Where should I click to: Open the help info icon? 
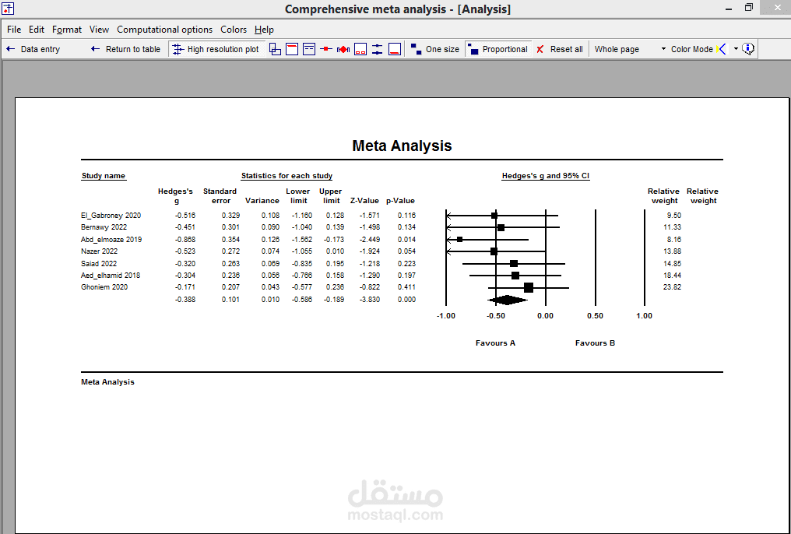click(x=748, y=48)
